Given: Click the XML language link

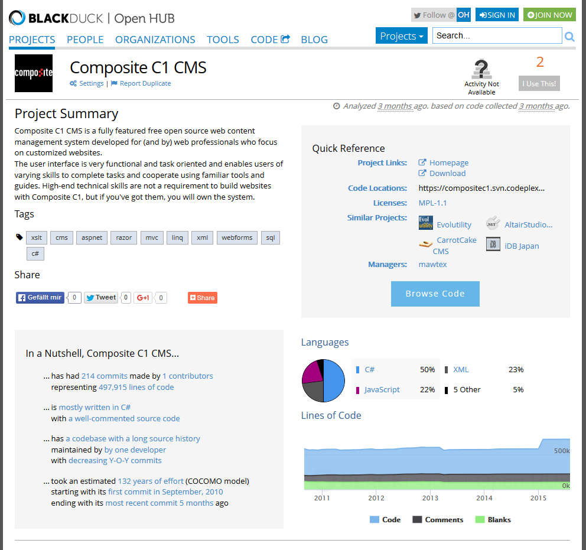Looking at the screenshot, I should click(x=461, y=370).
